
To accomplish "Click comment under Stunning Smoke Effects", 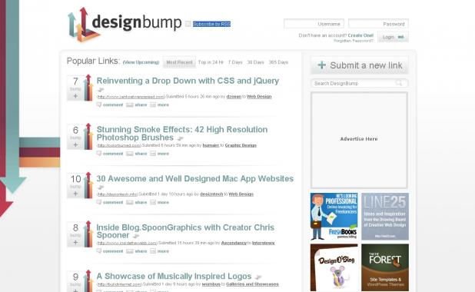I will 110,154.
